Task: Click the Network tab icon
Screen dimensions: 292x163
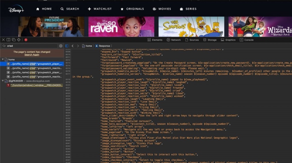Action: [x=168, y=40]
